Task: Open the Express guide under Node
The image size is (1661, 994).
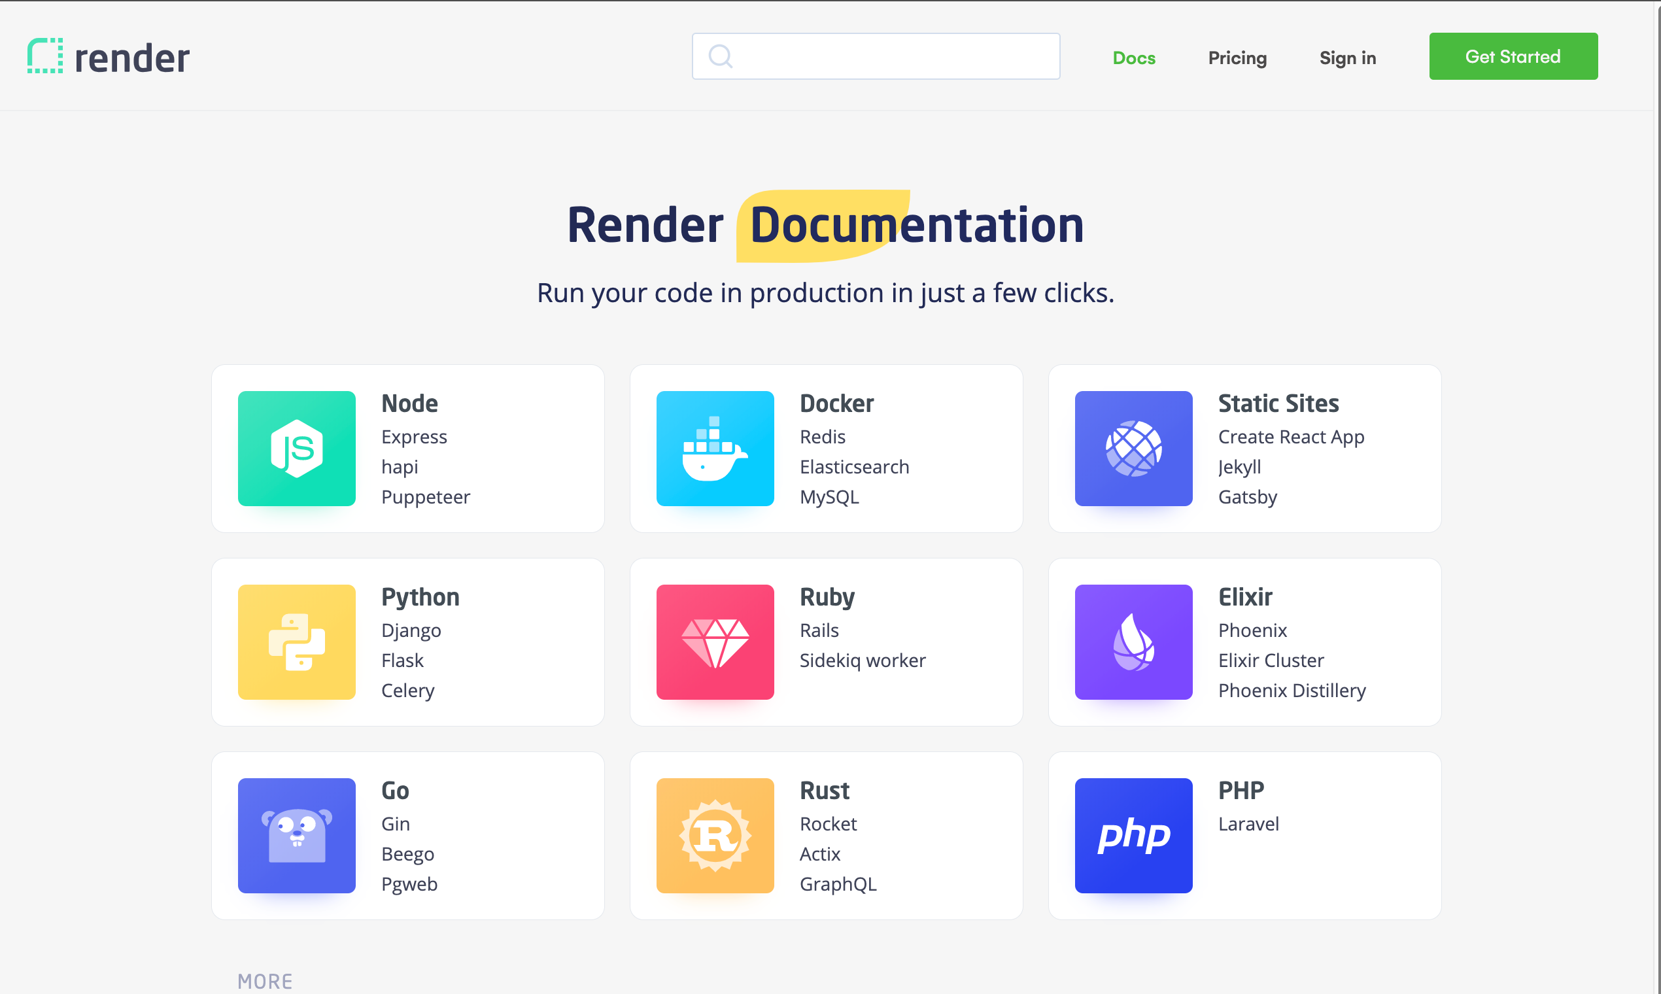Action: (x=414, y=437)
